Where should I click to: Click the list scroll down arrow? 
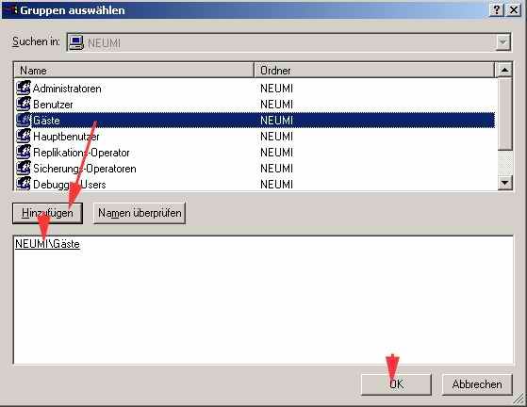(504, 183)
